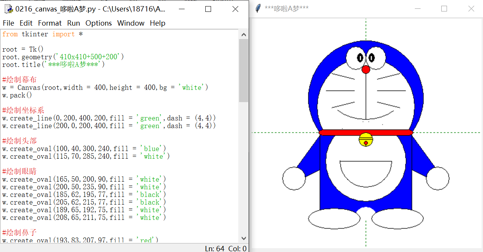
Task: Click the scrollbar's up arrow in the editor
Action: click(x=244, y=34)
